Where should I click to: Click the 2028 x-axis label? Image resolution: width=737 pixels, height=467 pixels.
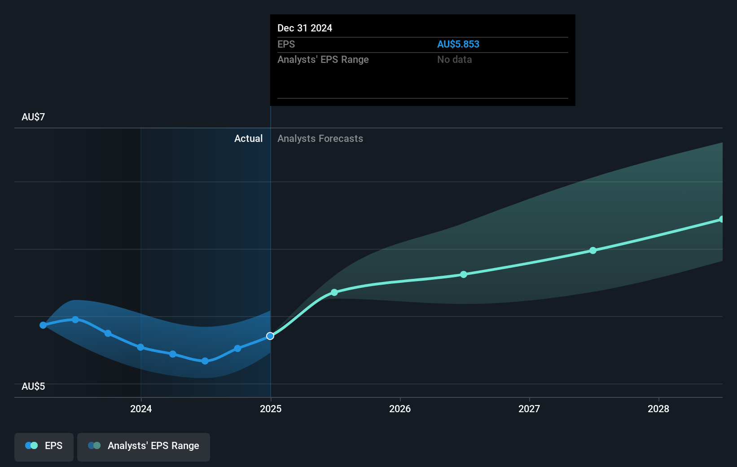tap(658, 409)
